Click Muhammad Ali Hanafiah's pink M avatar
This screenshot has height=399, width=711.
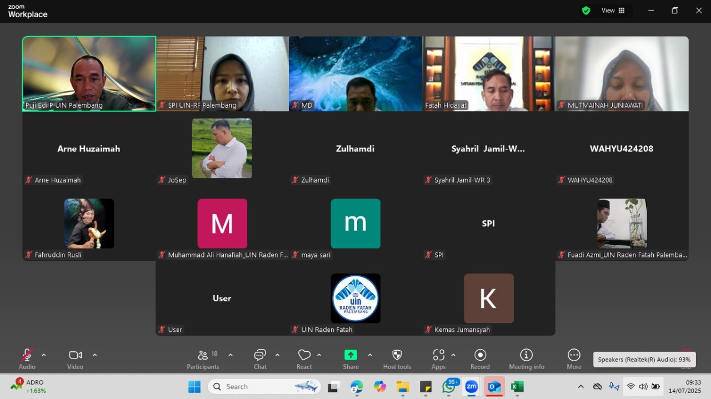222,223
